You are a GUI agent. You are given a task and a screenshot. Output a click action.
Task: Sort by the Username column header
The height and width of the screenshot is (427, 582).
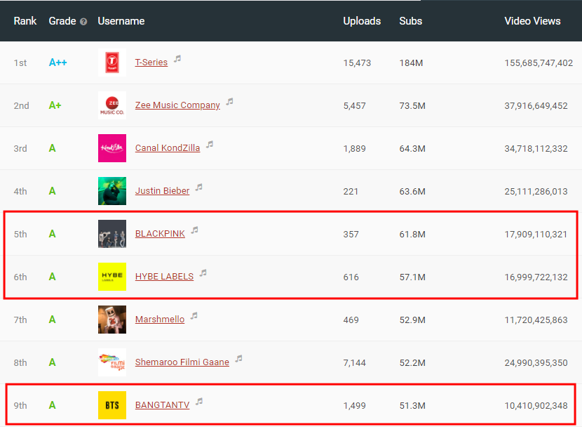tap(121, 21)
